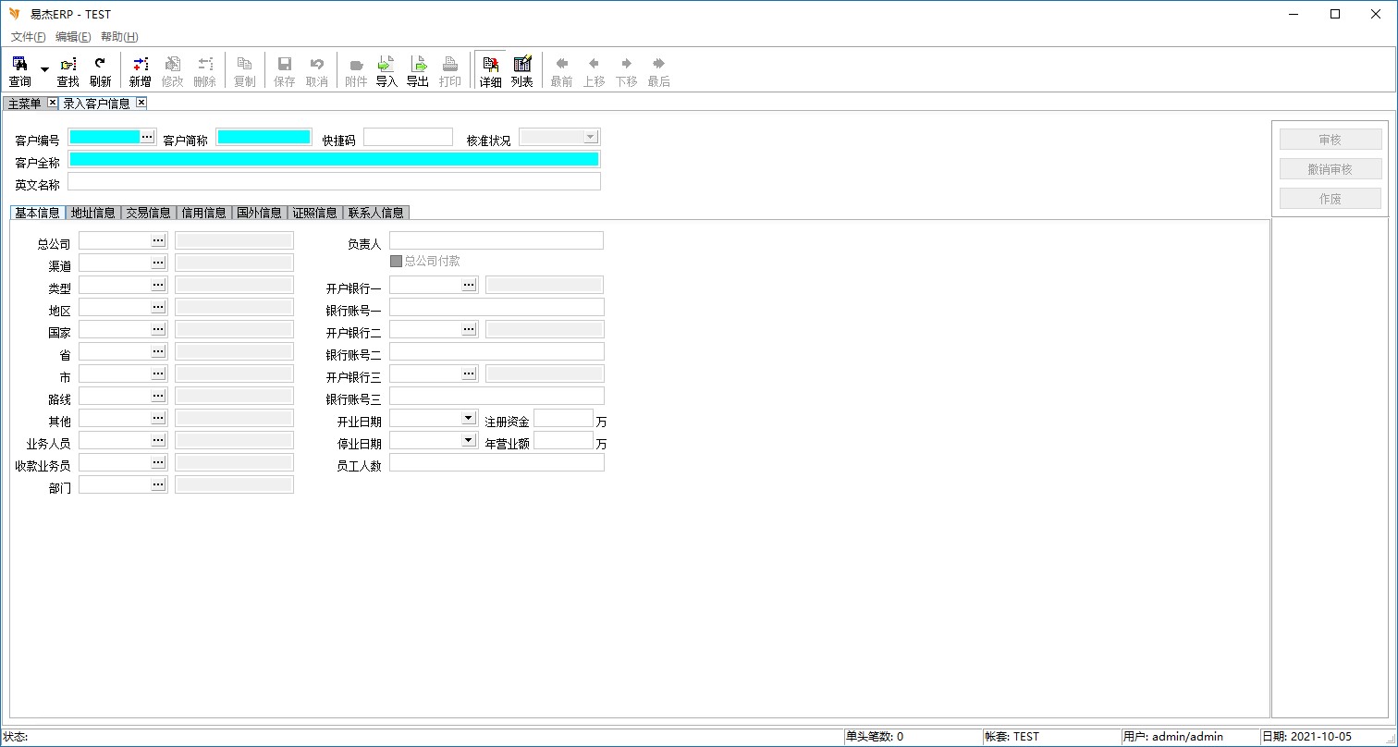This screenshot has width=1398, height=747.
Task: Refresh data with the 刷新 icon
Action: coord(100,71)
